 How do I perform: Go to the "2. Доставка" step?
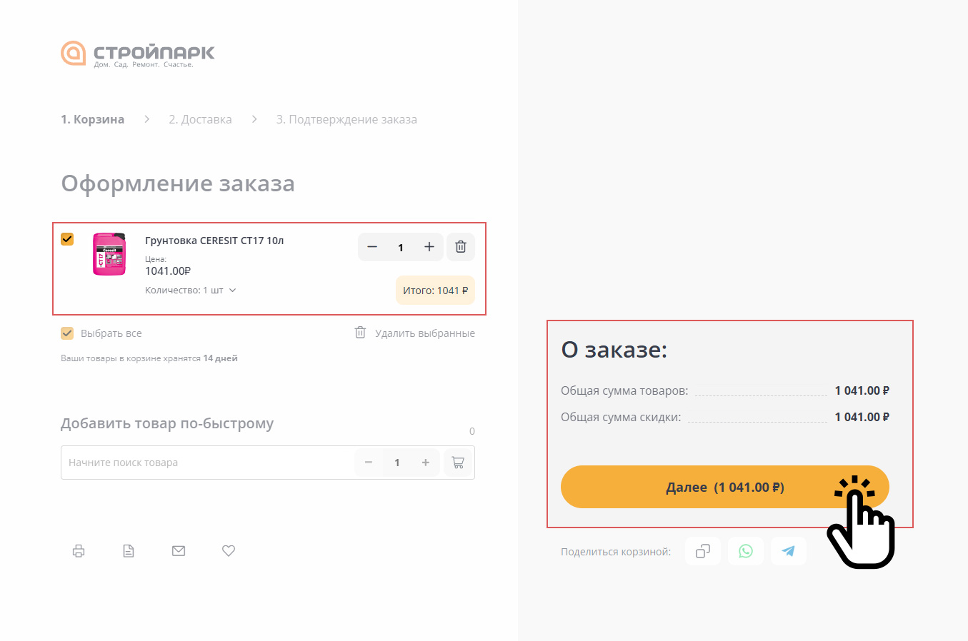200,119
